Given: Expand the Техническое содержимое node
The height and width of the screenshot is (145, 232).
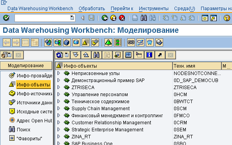Looking at the screenshot, I should pos(59,101).
